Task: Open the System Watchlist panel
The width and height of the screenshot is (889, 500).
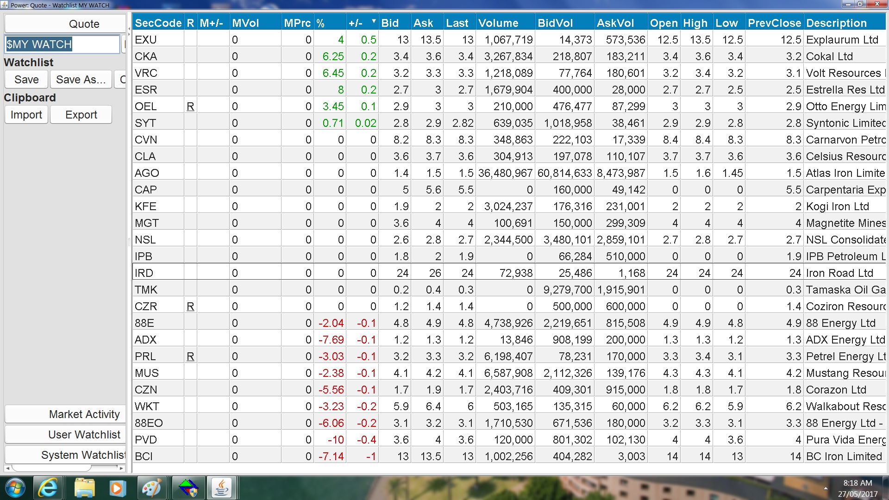Action: click(65, 455)
